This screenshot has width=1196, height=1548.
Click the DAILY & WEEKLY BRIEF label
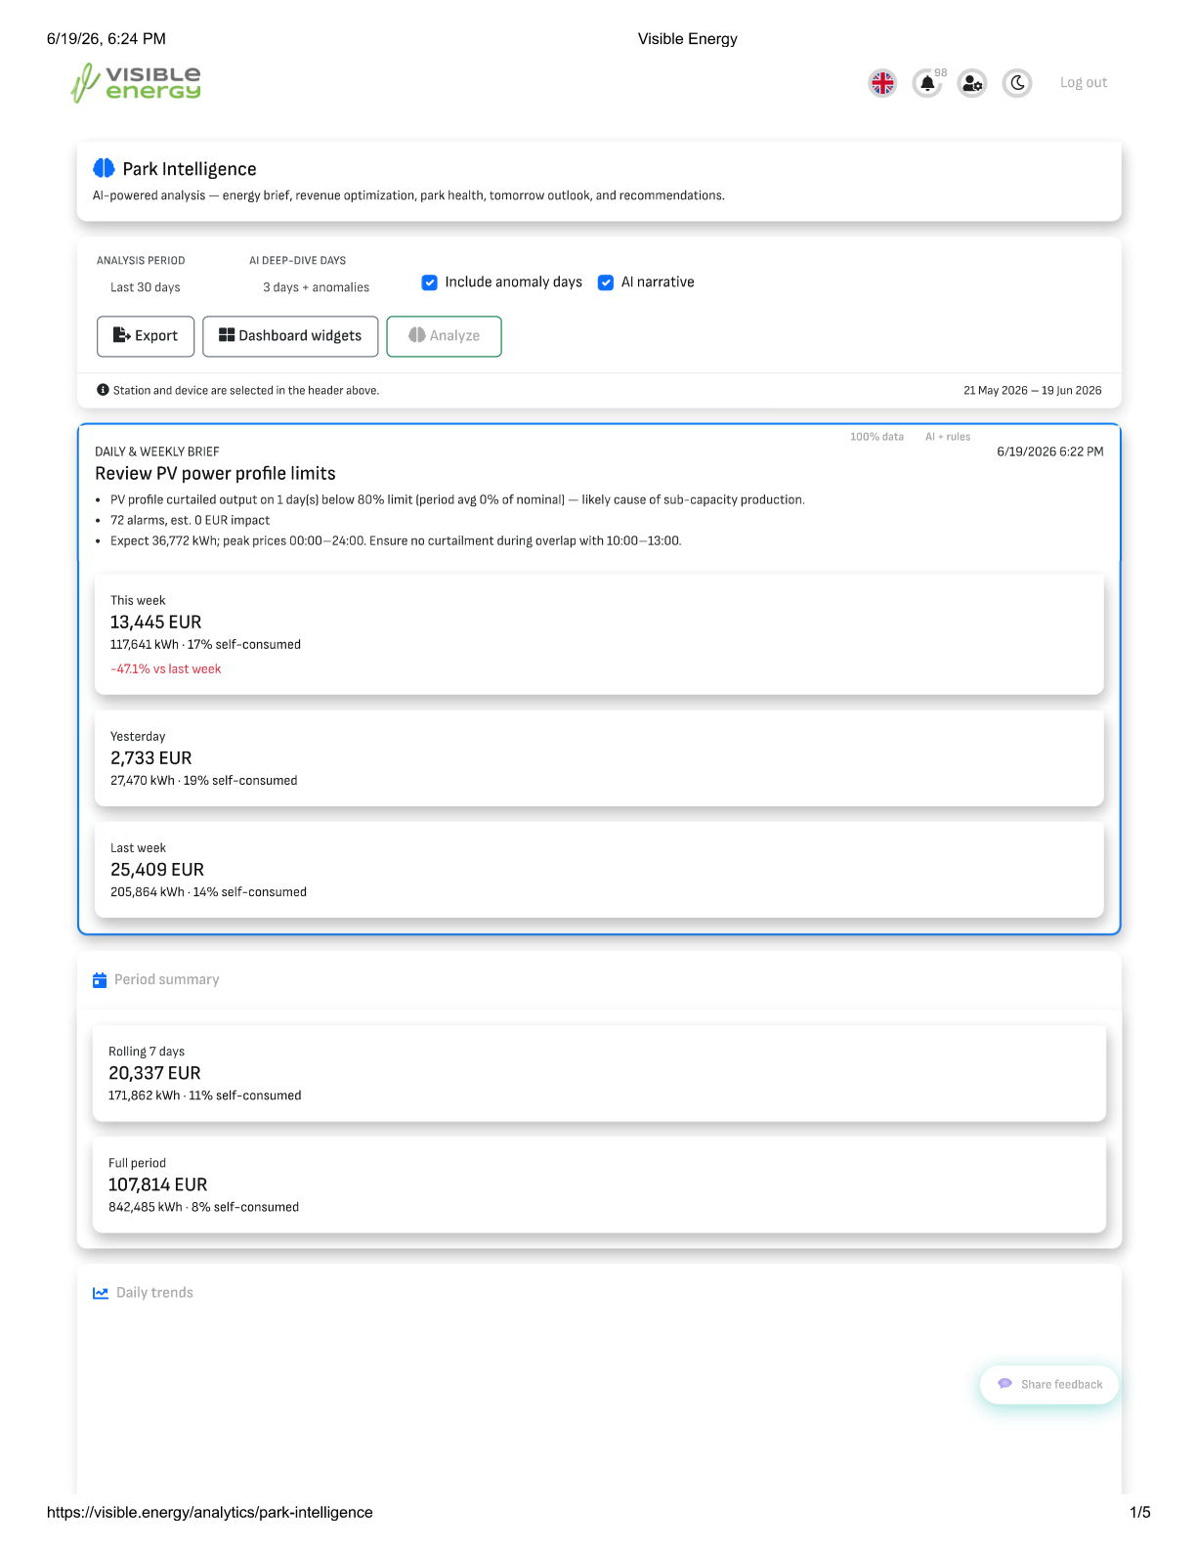(157, 451)
